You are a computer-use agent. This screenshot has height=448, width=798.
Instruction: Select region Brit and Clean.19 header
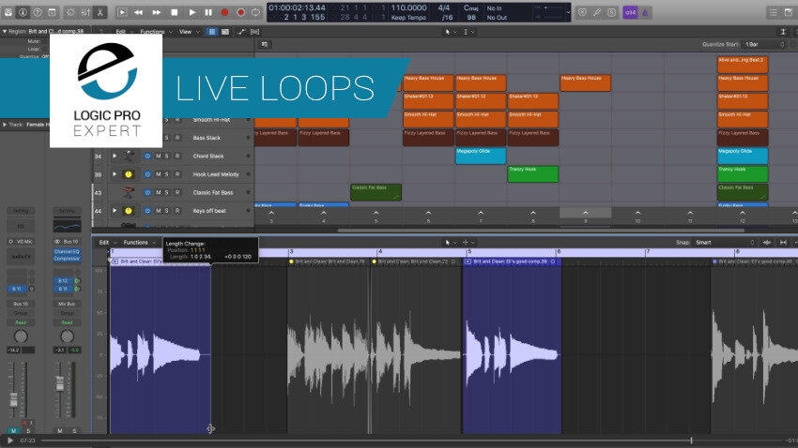pyautogui.click(x=330, y=261)
